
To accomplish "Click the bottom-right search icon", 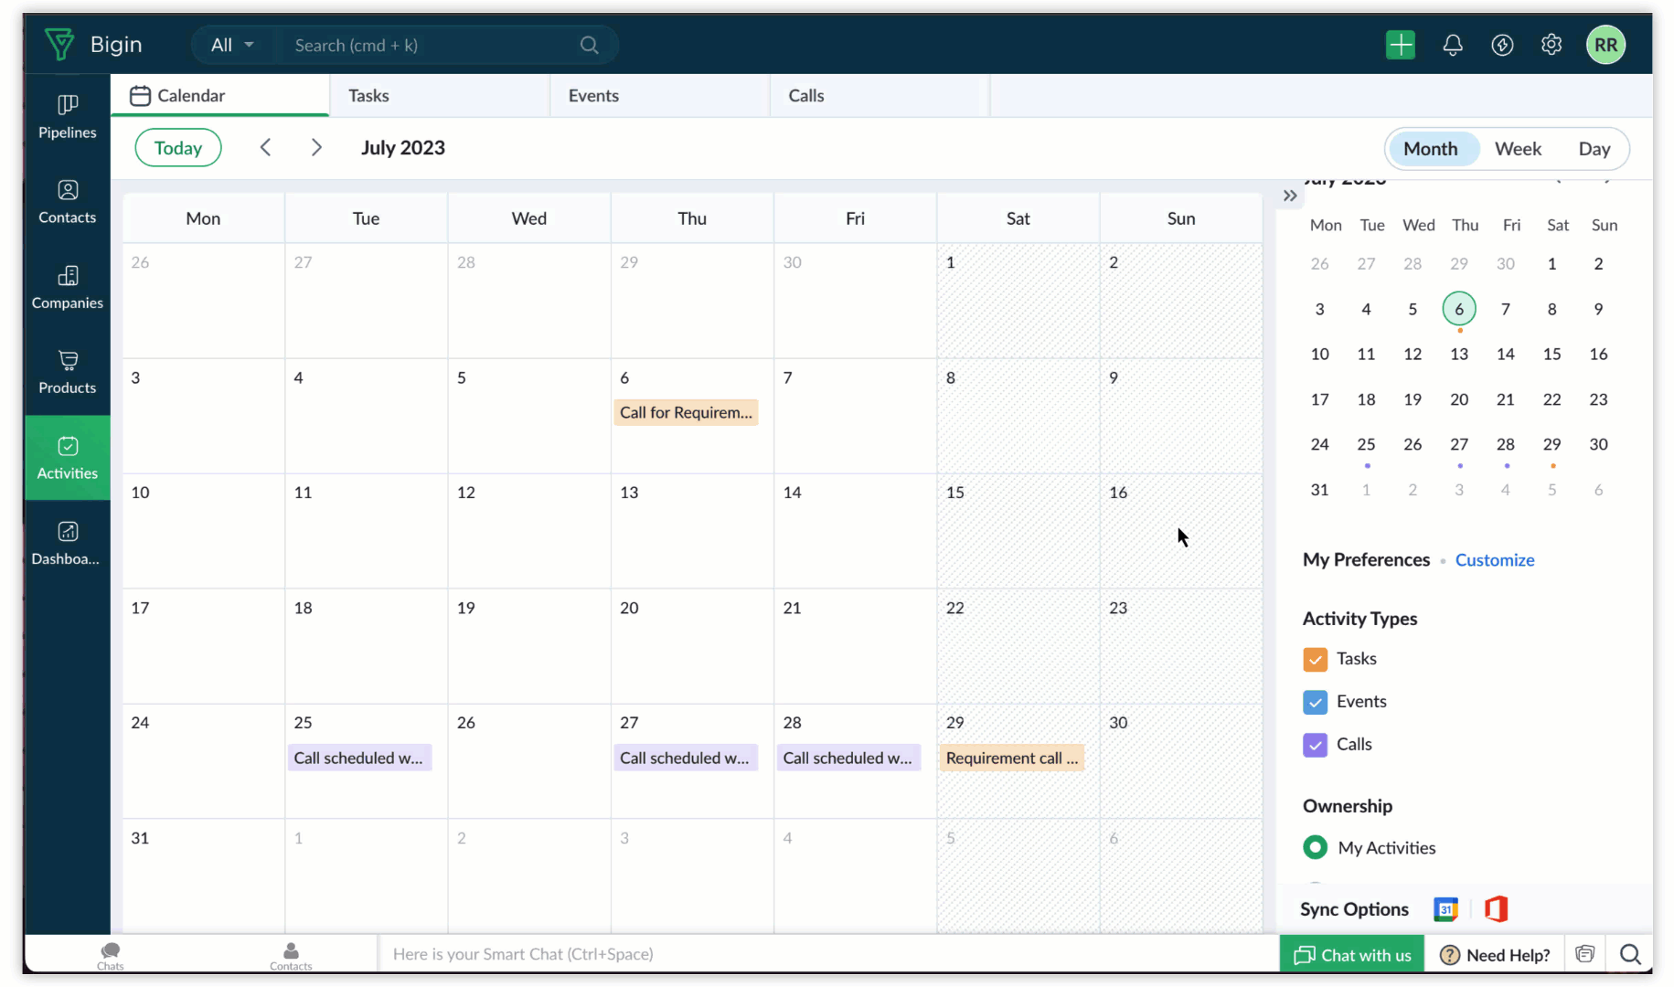I will 1629,955.
